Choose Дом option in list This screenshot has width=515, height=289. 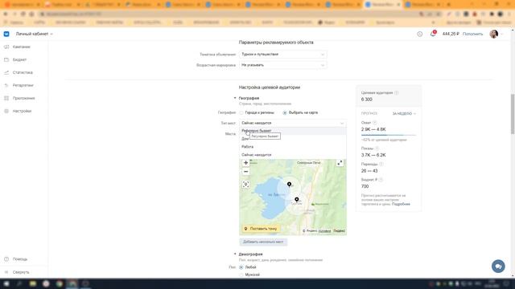[293, 139]
